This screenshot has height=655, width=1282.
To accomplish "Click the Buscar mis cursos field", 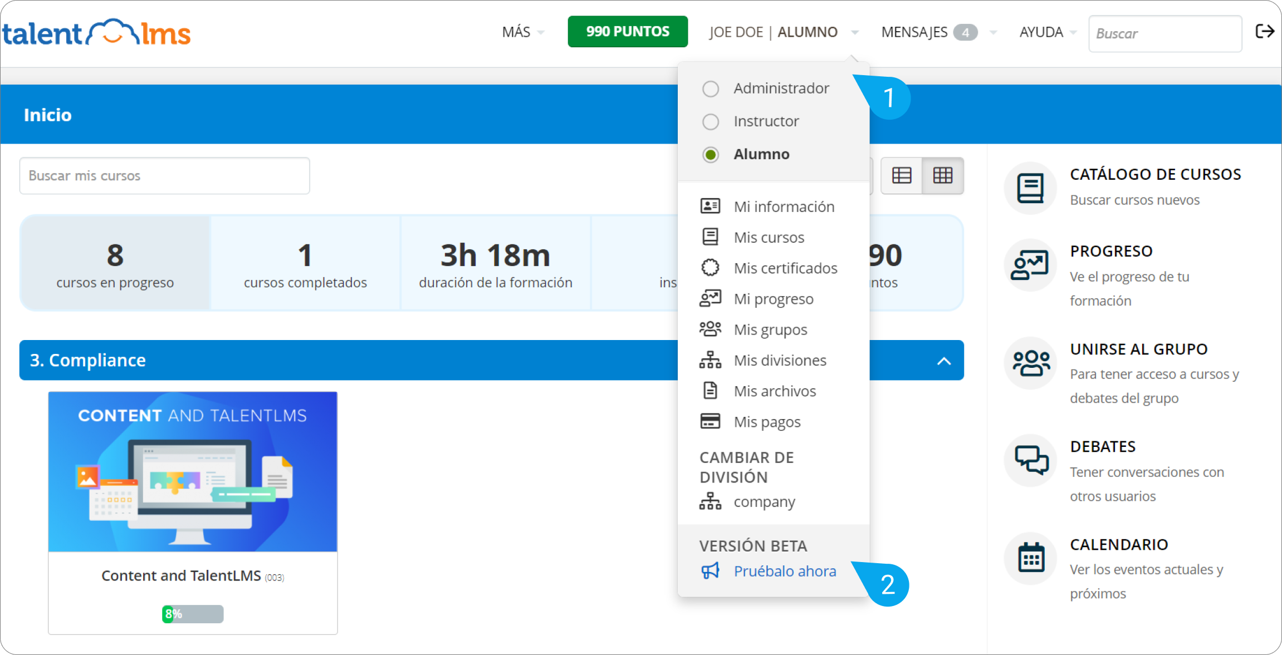I will [164, 176].
